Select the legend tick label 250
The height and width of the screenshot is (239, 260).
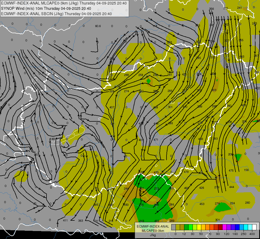click(244, 234)
